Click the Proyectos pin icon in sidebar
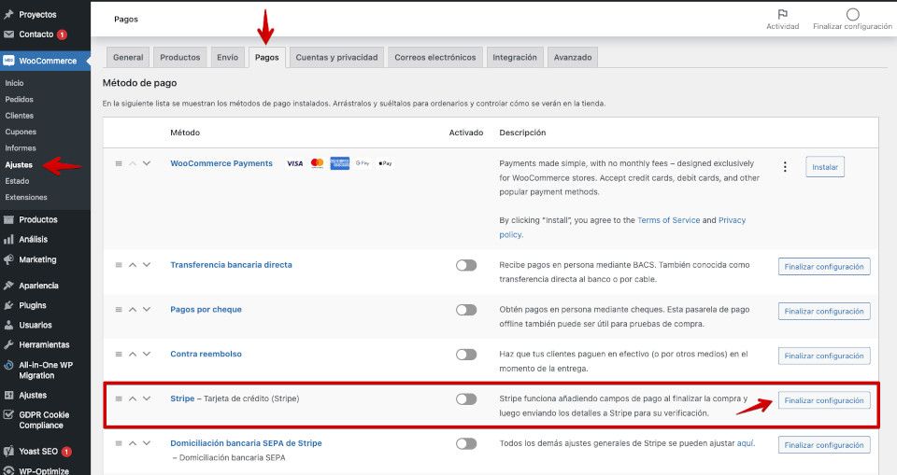The image size is (897, 475). (x=8, y=14)
